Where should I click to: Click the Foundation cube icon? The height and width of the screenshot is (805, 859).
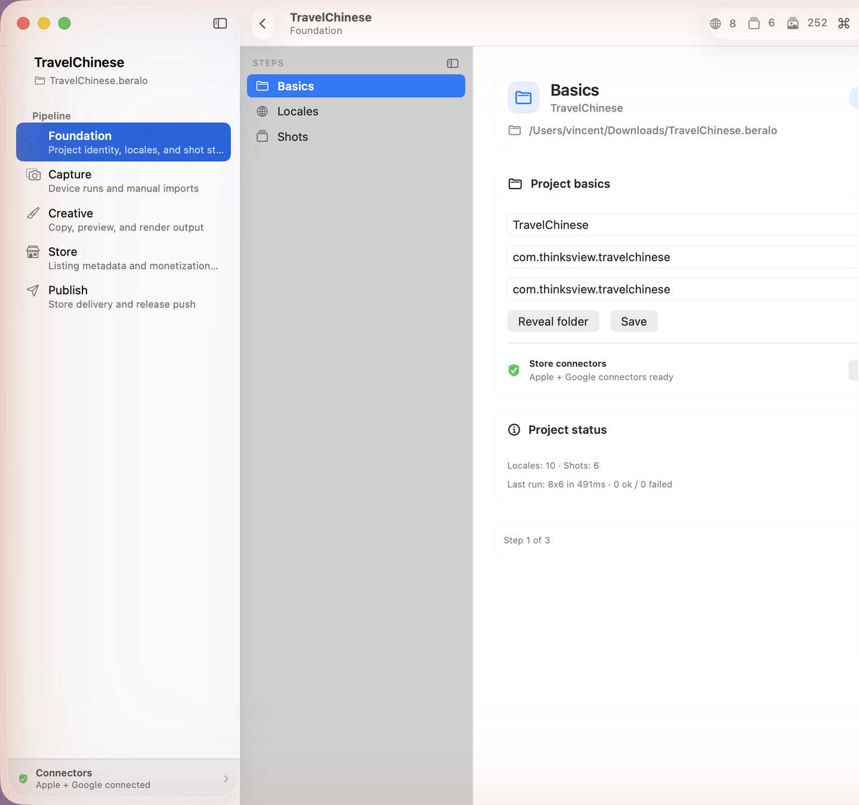pyautogui.click(x=33, y=136)
